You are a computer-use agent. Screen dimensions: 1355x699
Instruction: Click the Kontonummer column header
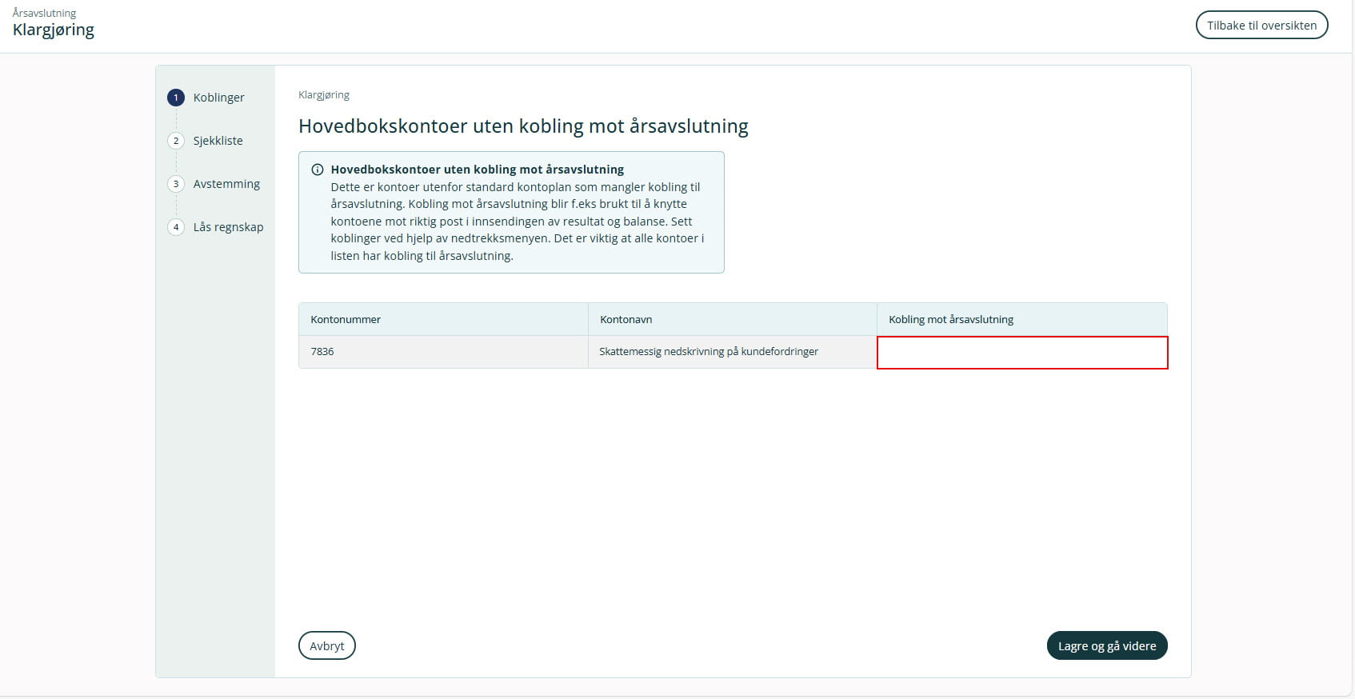click(346, 319)
